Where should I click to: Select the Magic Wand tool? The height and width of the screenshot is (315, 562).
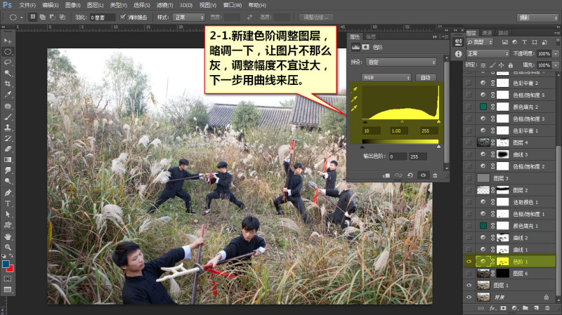coord(8,74)
